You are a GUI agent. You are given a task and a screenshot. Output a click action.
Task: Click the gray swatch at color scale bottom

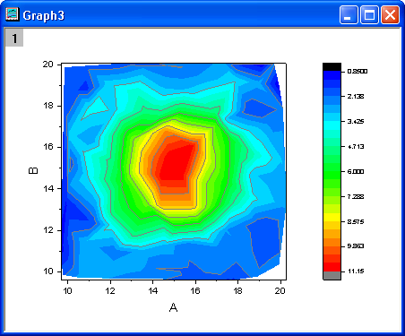[332, 275]
